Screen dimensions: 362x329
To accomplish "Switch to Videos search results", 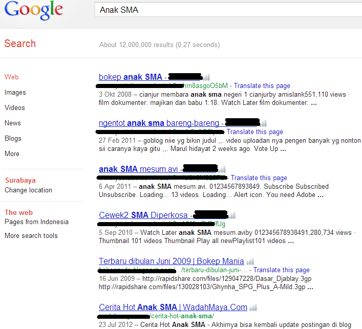I will [x=15, y=107].
